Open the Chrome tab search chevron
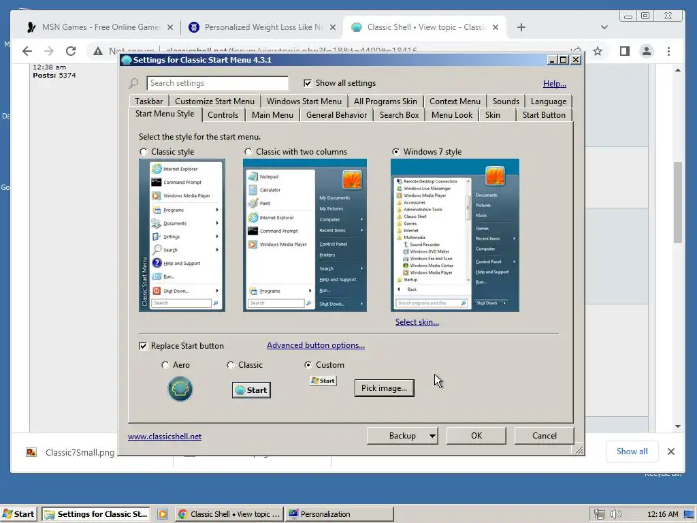 [604, 27]
